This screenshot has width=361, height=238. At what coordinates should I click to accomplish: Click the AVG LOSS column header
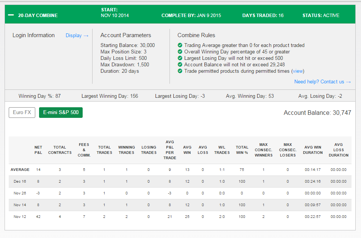[x=203, y=150]
